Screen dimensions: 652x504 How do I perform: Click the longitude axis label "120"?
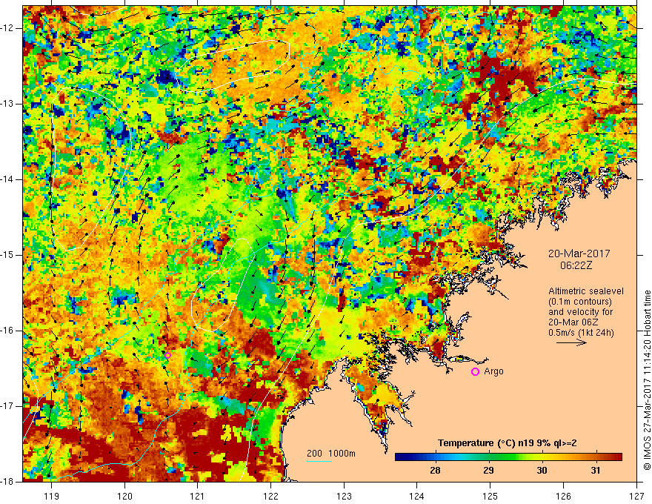point(124,496)
